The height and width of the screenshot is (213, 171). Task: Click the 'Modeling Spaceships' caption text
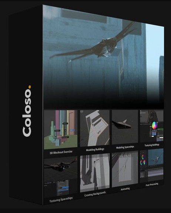(125, 147)
